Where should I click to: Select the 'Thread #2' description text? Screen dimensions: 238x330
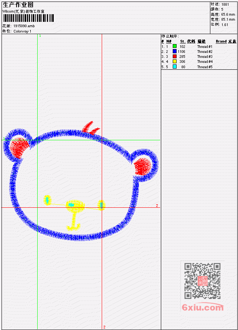click(205, 52)
